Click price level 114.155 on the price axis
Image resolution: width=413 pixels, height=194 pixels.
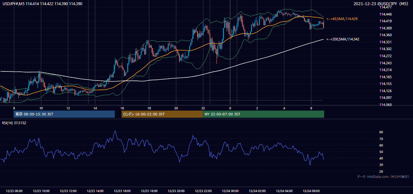click(385, 84)
